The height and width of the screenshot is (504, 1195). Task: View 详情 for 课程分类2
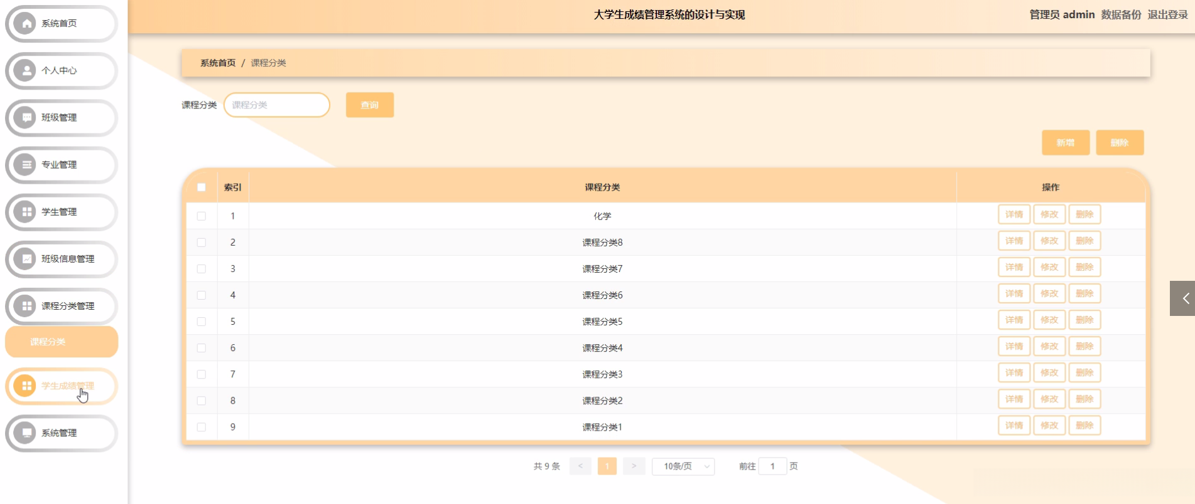tap(1014, 399)
